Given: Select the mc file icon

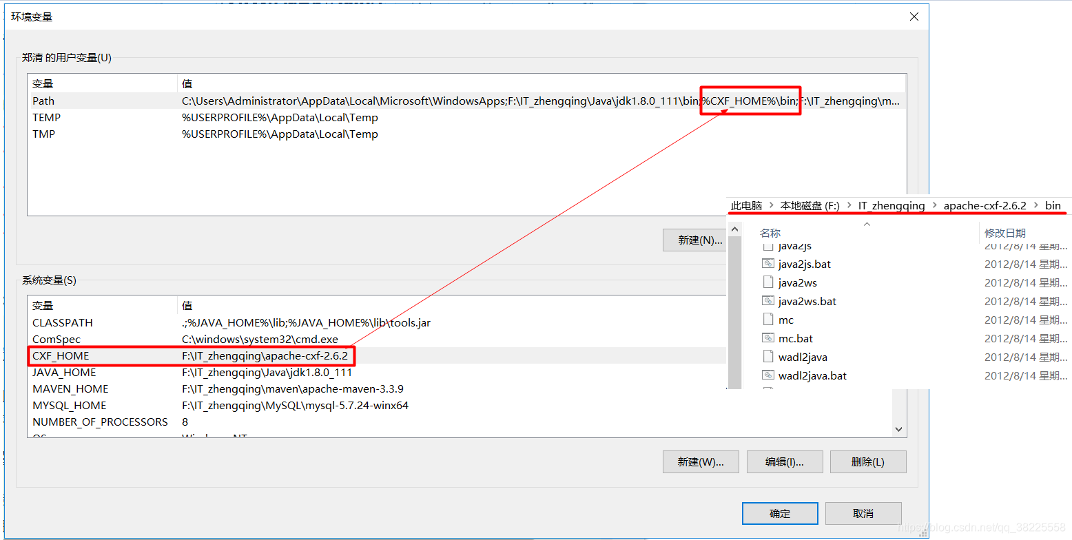Looking at the screenshot, I should (x=786, y=320).
